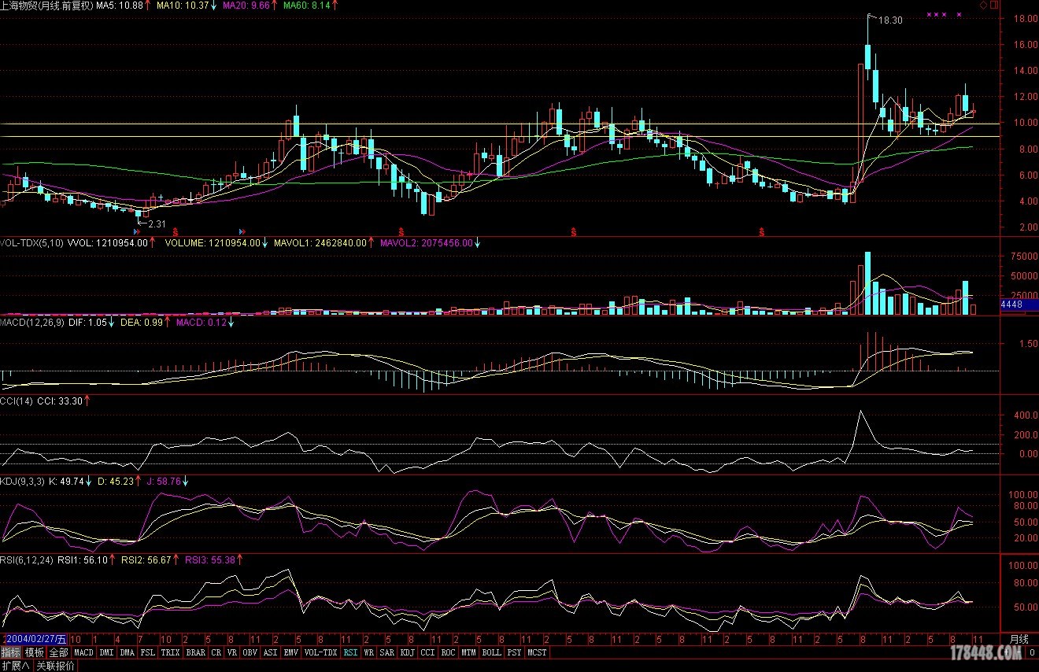Image resolution: width=1039 pixels, height=672 pixels.
Task: Select the EMV indicator tab
Action: coord(291,652)
